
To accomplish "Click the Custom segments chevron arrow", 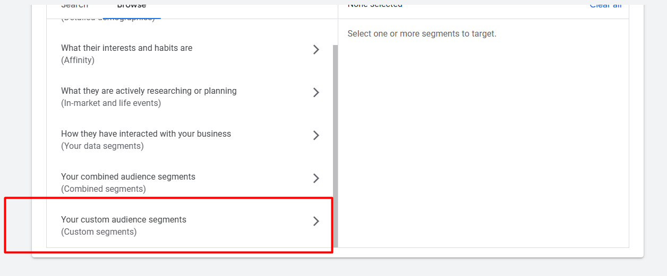I will [x=316, y=221].
